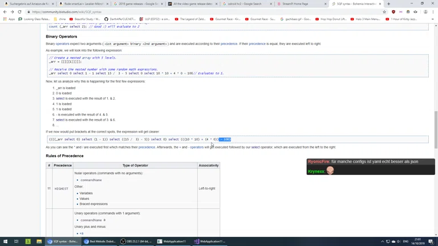Open the Apps shortcut in the bookmarks bar
The height and width of the screenshot is (246, 438).
tap(9, 19)
